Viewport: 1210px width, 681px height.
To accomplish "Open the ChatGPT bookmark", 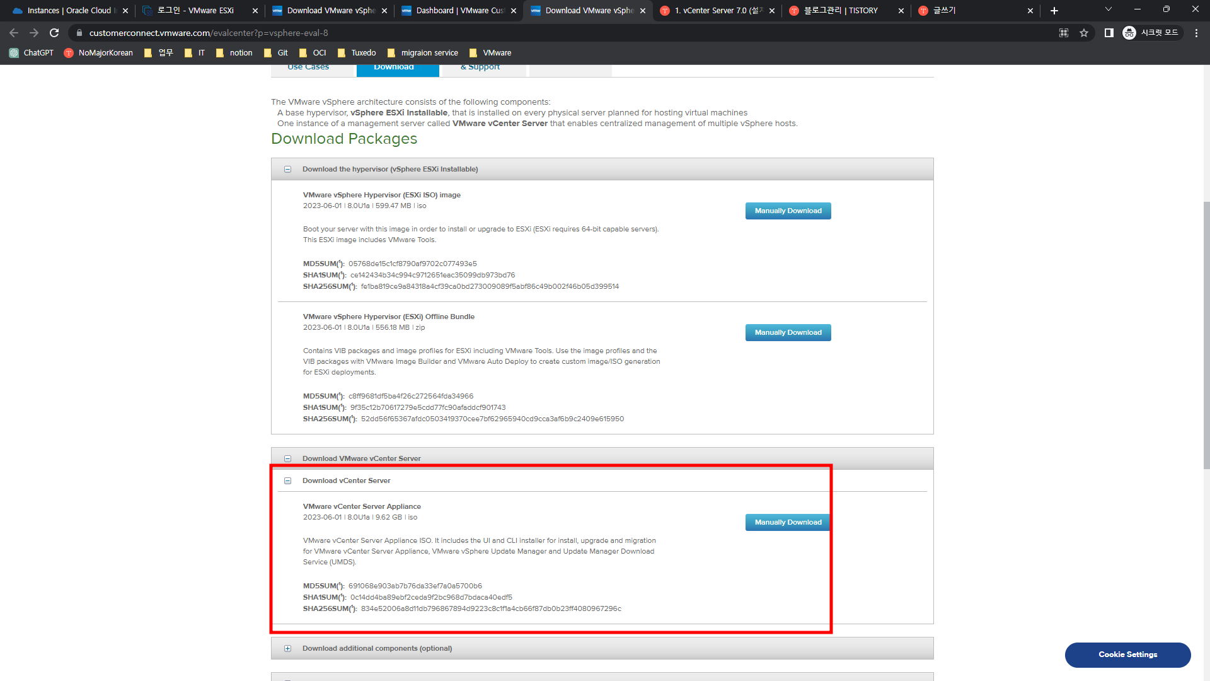I will (32, 53).
